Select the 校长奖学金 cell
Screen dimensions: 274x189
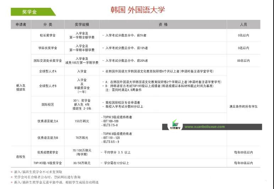(x=48, y=35)
